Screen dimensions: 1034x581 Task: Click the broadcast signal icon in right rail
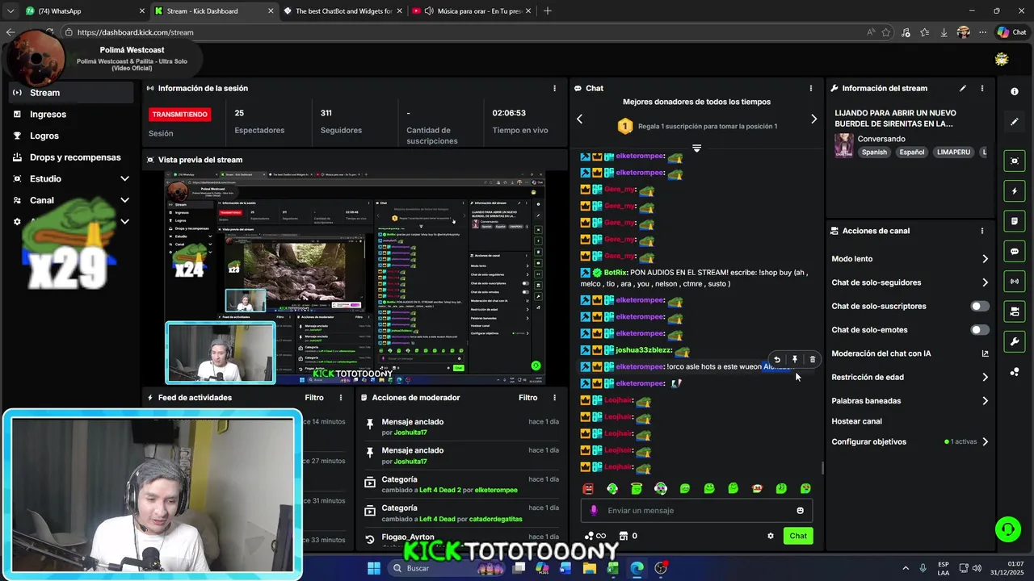[1015, 281]
